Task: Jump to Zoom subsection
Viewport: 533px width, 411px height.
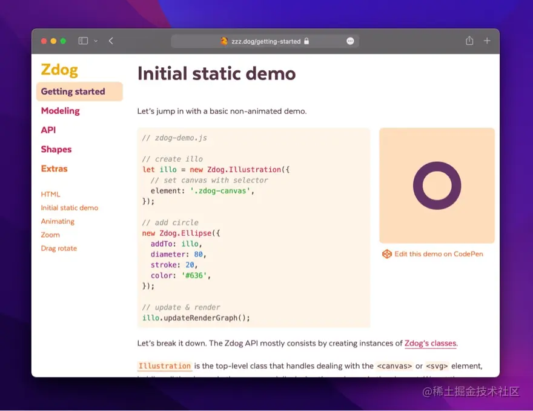Action: tap(50, 235)
